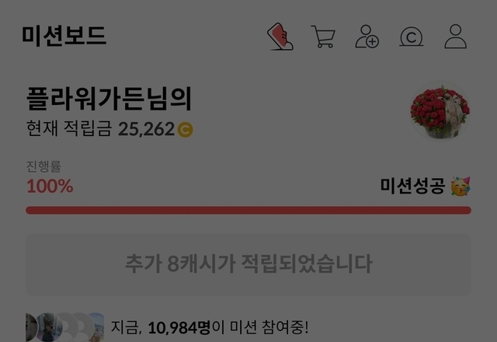The width and height of the screenshot is (497, 342).
Task: Click the gold coin next to 25,262
Action: (185, 130)
